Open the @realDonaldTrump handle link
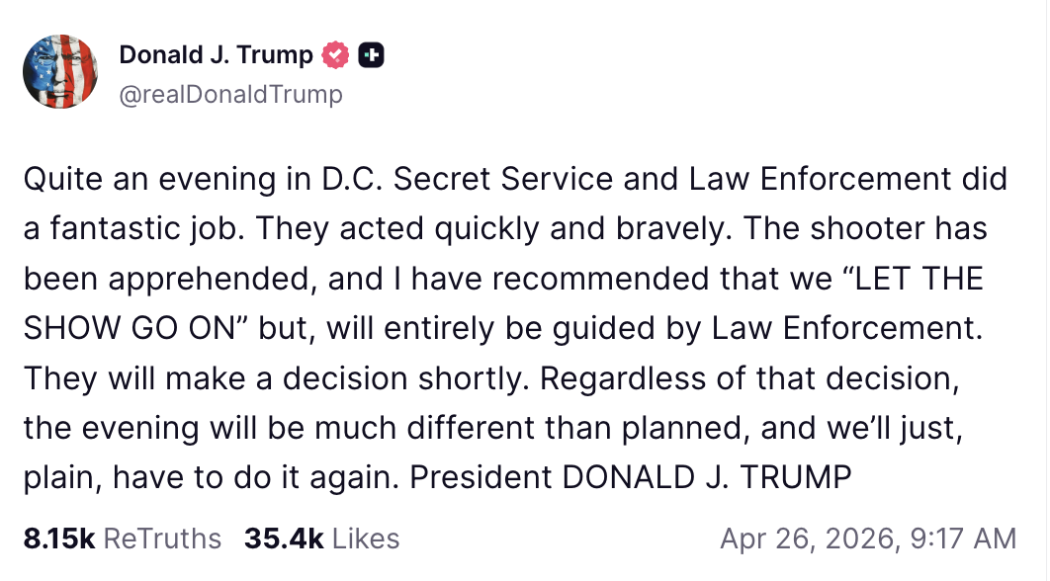1050x581 pixels. coord(230,94)
